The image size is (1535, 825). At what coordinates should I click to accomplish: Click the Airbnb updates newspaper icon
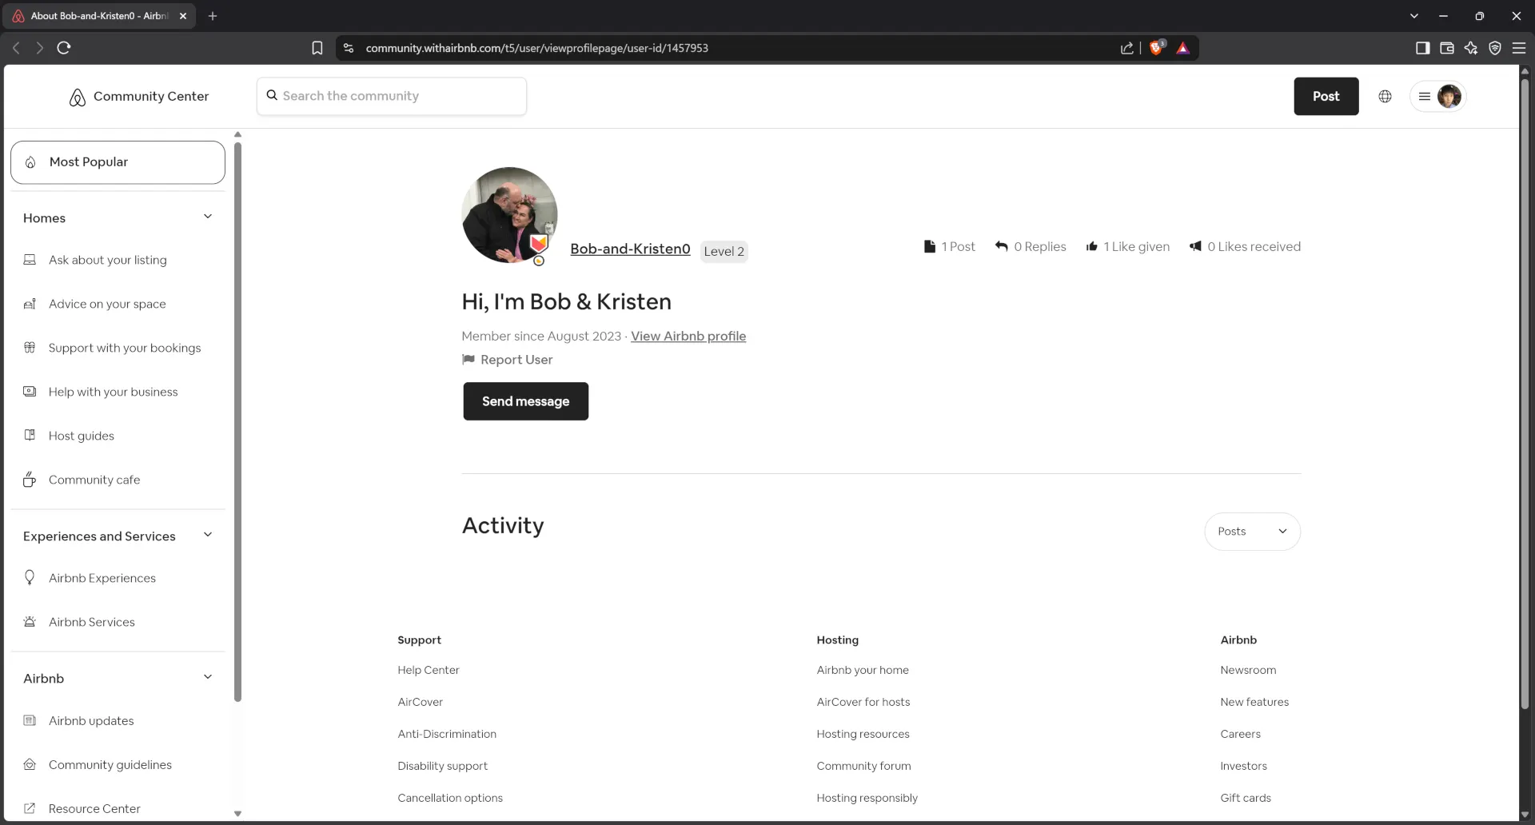pyautogui.click(x=30, y=720)
